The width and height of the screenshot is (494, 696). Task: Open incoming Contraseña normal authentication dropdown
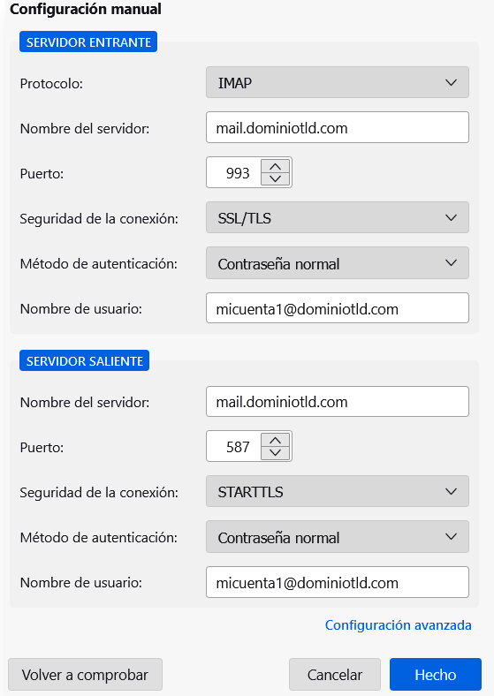click(338, 263)
